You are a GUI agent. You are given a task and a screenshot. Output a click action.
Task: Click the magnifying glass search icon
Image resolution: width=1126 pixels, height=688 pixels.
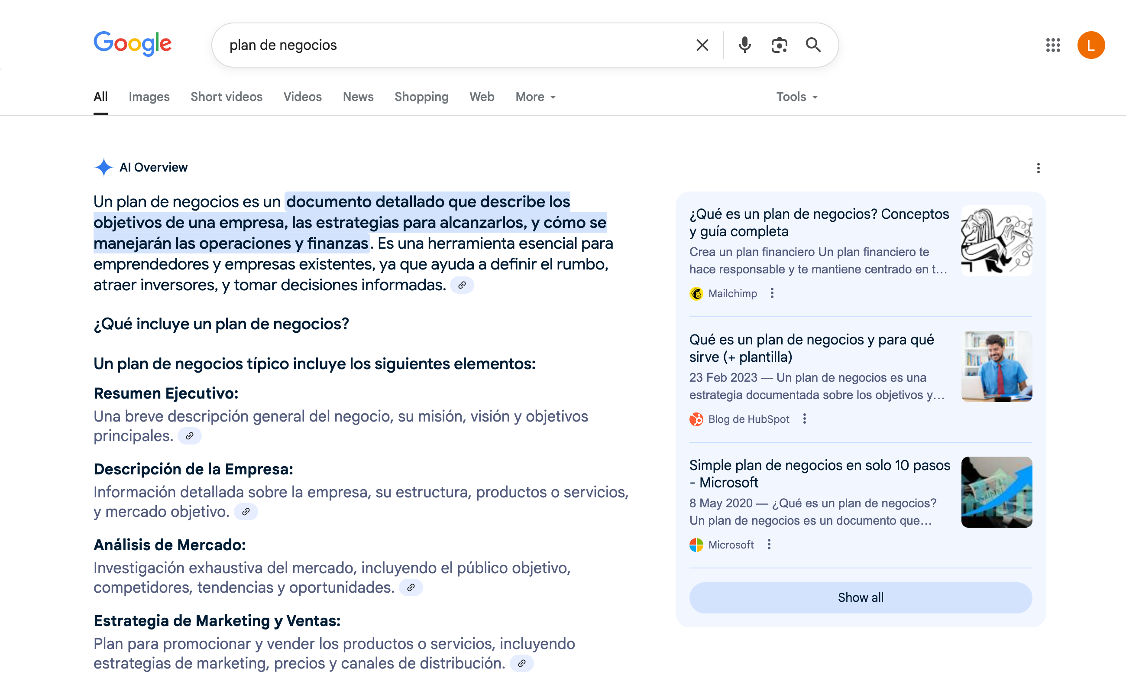[813, 45]
